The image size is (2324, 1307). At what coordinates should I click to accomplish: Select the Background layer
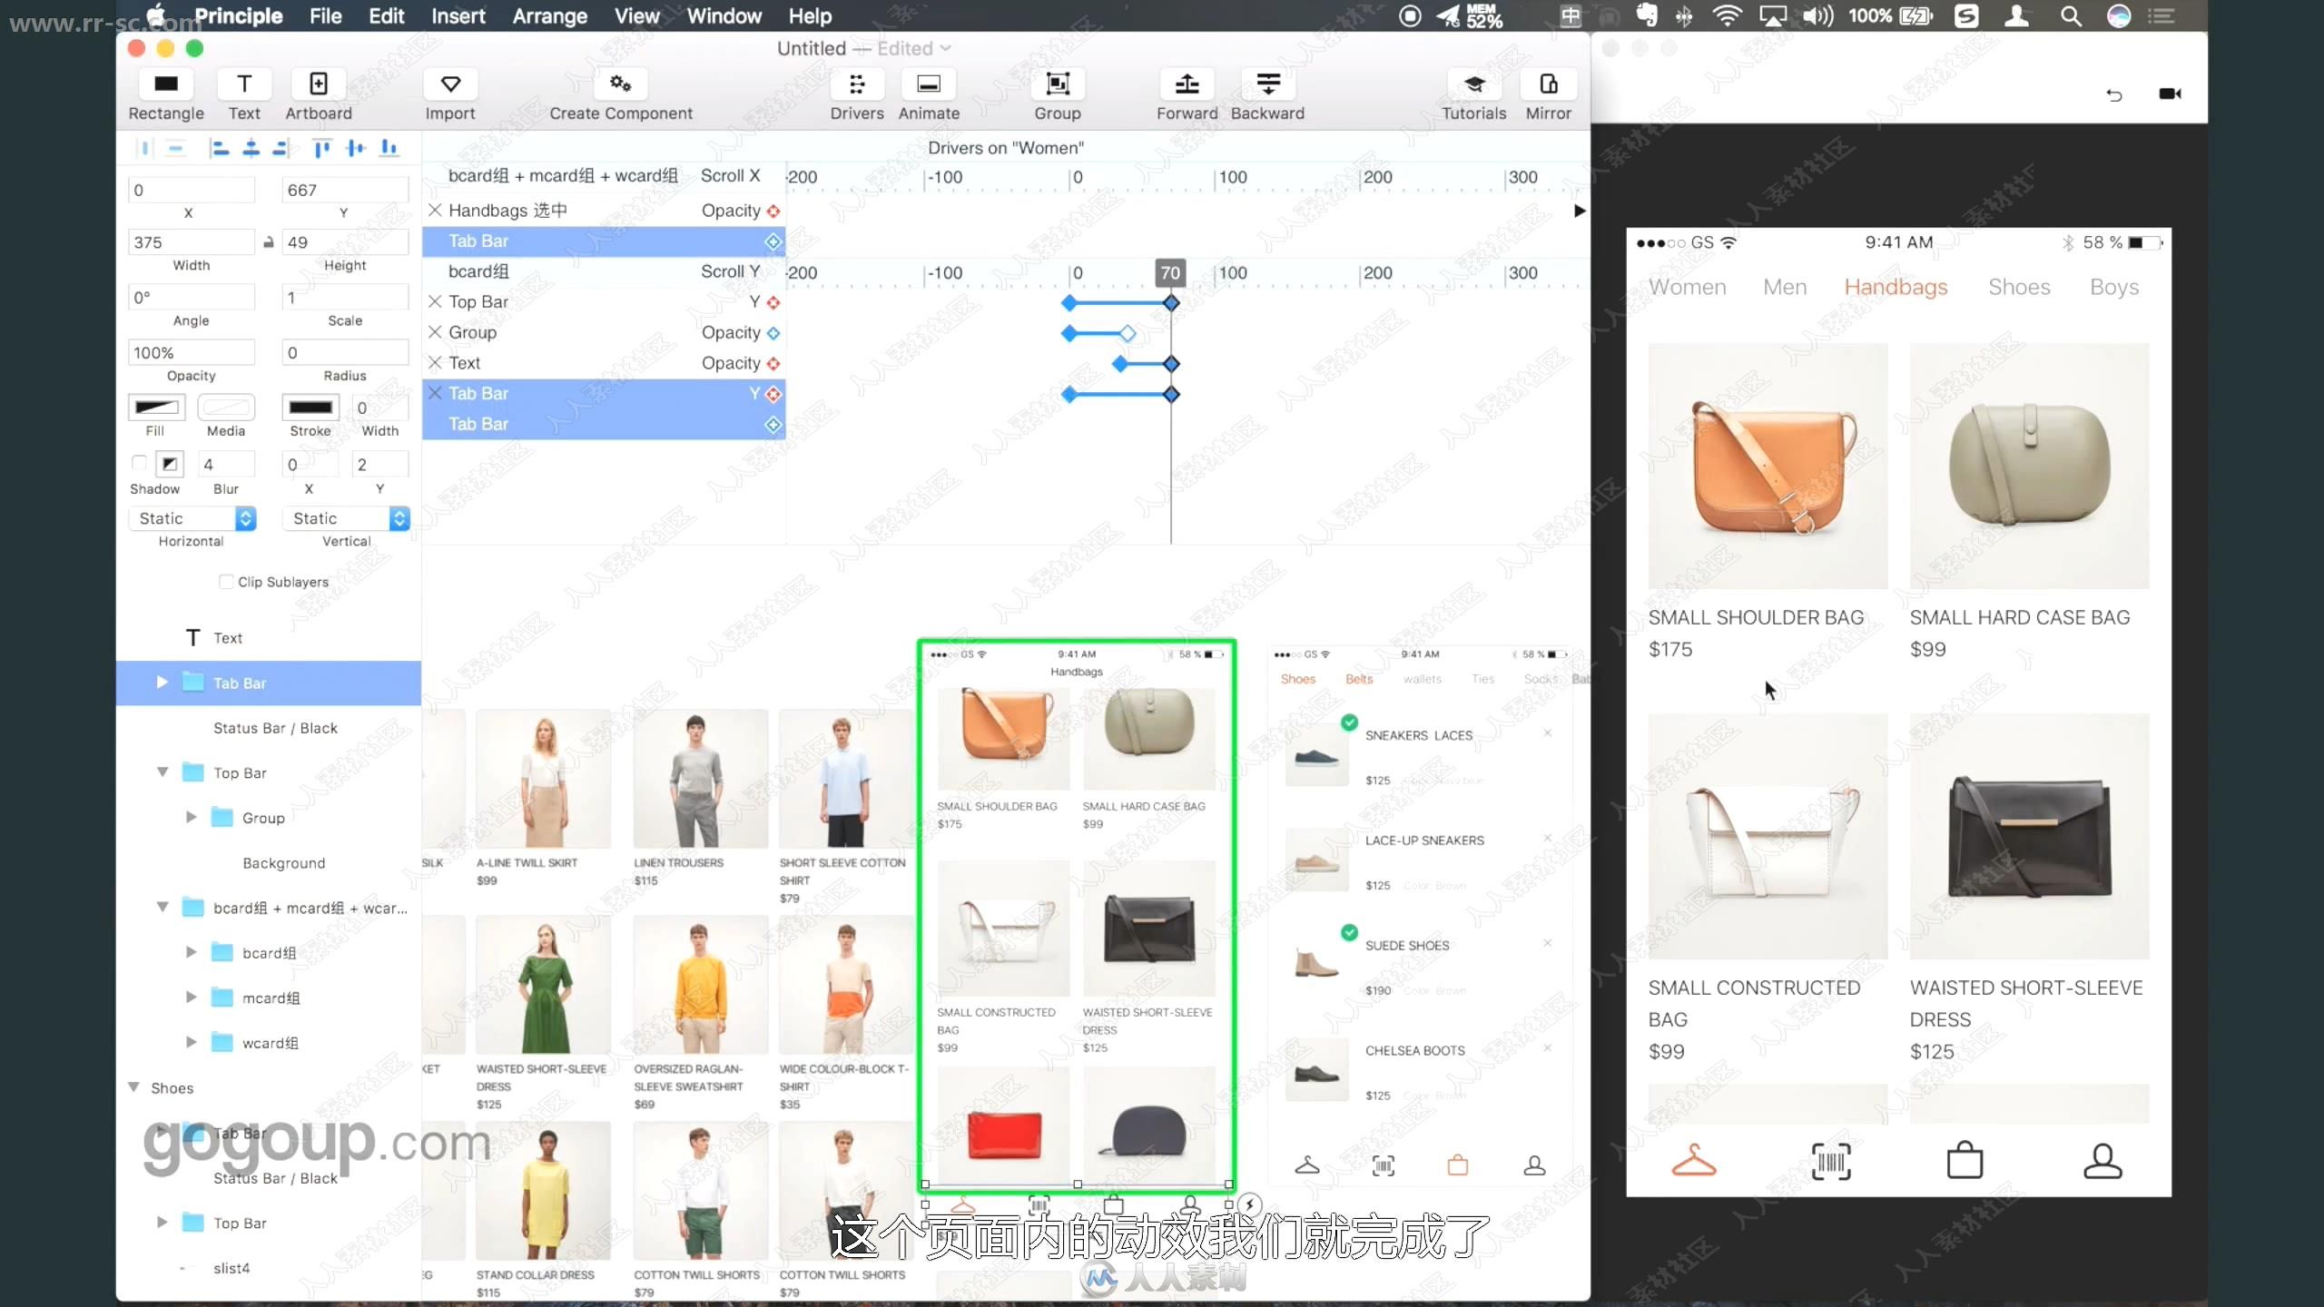[x=283, y=863]
